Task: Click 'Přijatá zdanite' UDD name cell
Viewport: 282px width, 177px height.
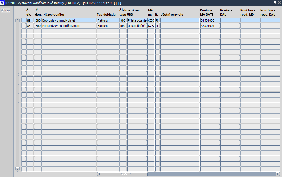Action: pyautogui.click(x=137, y=20)
